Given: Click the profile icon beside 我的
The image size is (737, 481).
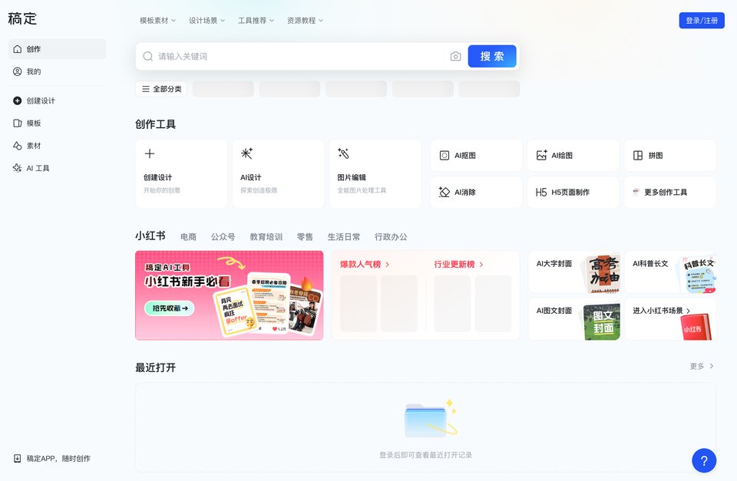Looking at the screenshot, I should click(x=18, y=71).
